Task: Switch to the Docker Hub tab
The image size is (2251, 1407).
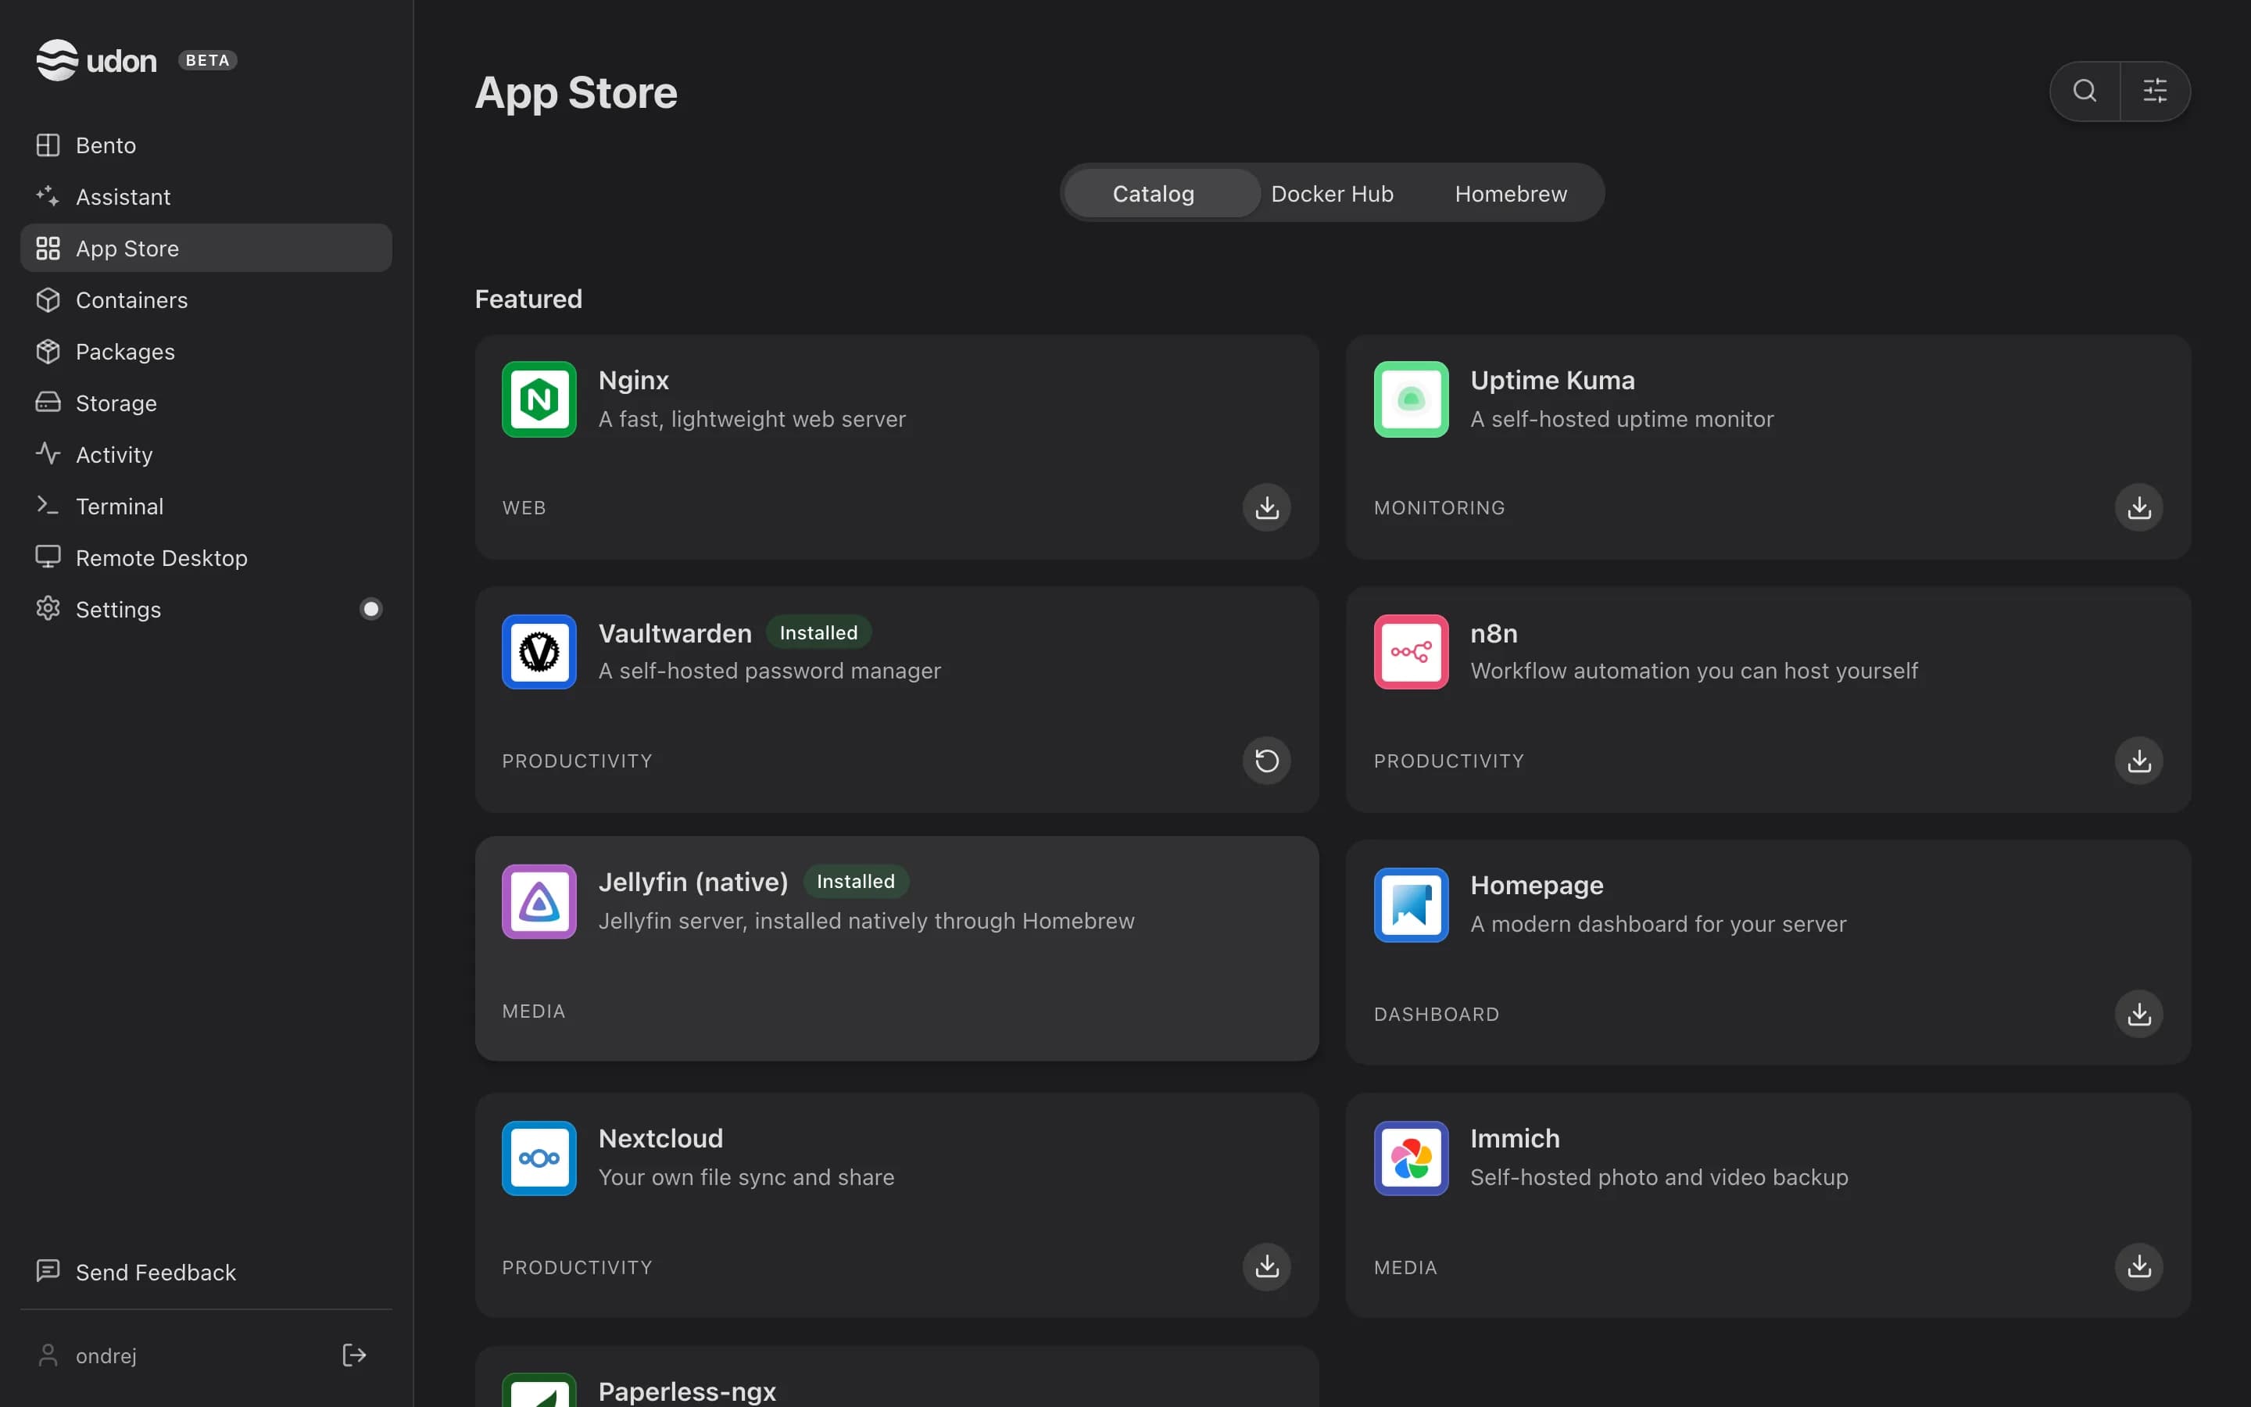Action: click(1332, 194)
